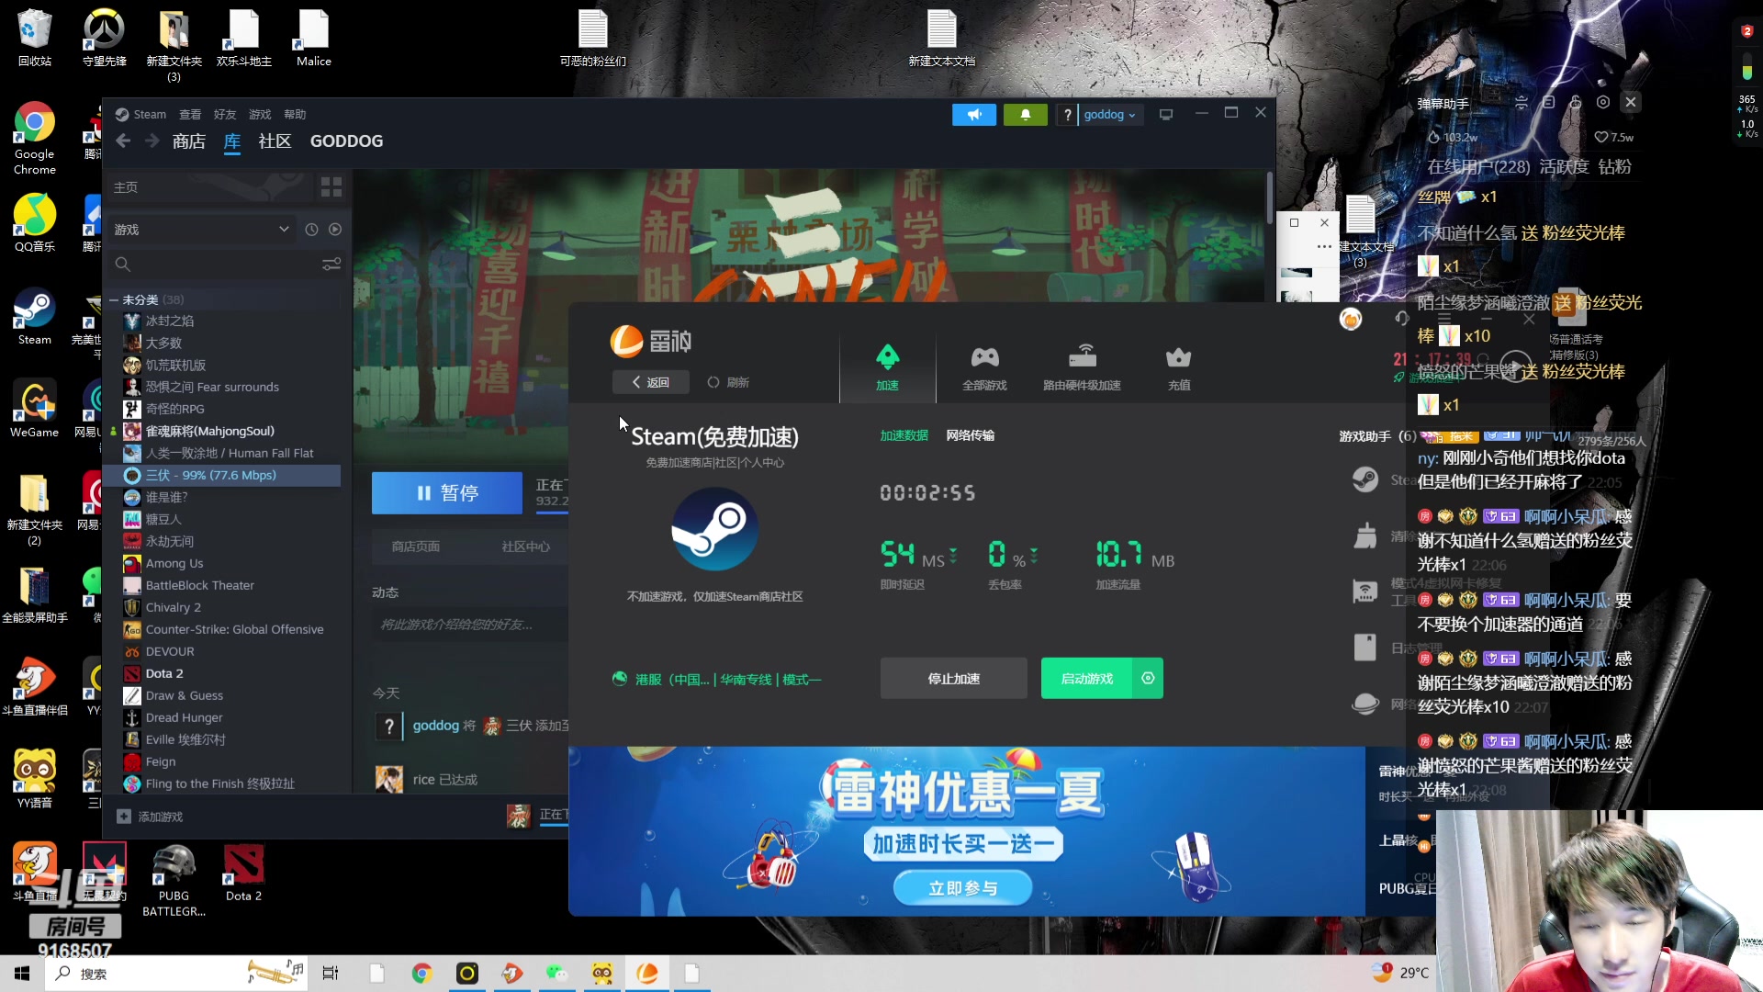Click the Steam help question mark

point(1066,115)
